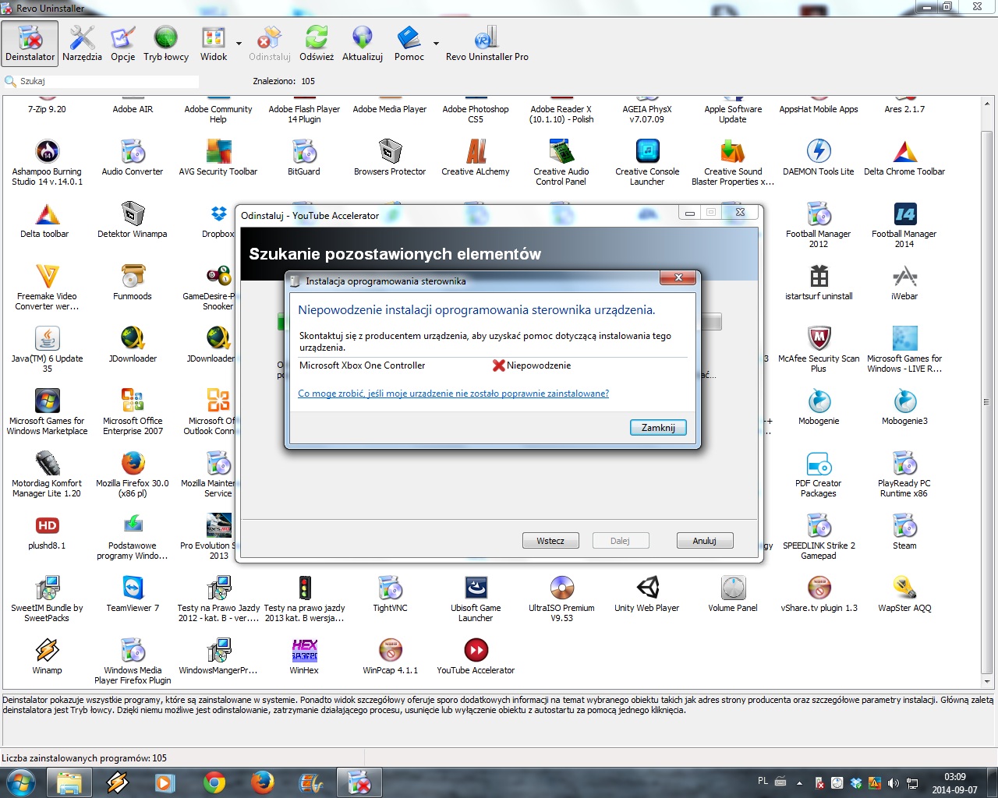The image size is (998, 798).
Task: Click Wstecz in uninstall wizard
Action: [550, 541]
